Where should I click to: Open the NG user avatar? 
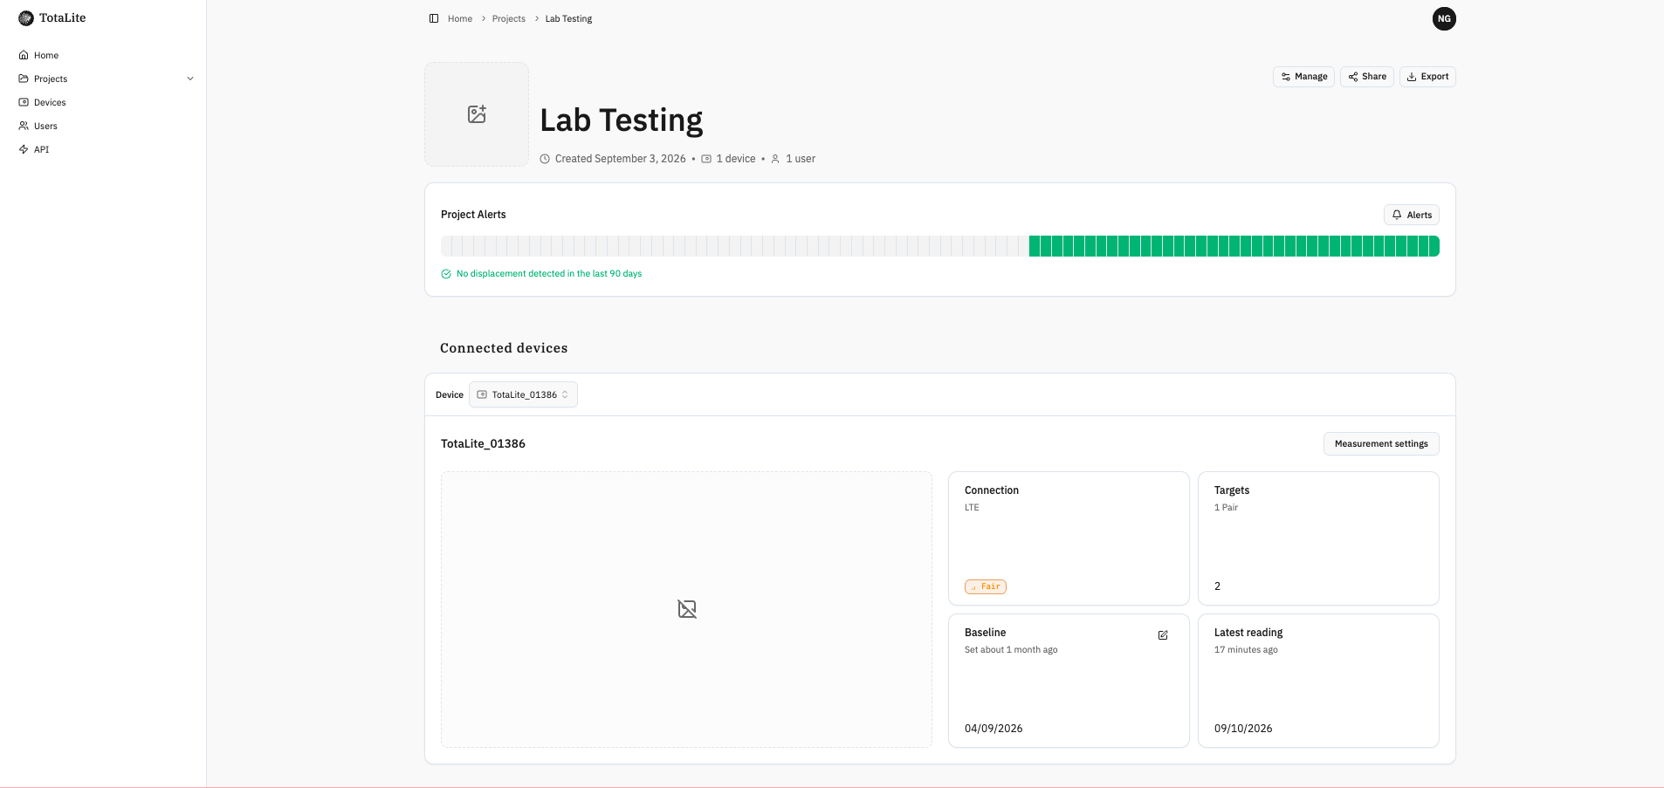click(x=1444, y=18)
